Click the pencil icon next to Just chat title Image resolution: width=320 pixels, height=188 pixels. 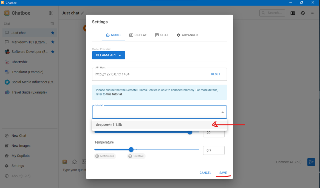tap(82, 13)
